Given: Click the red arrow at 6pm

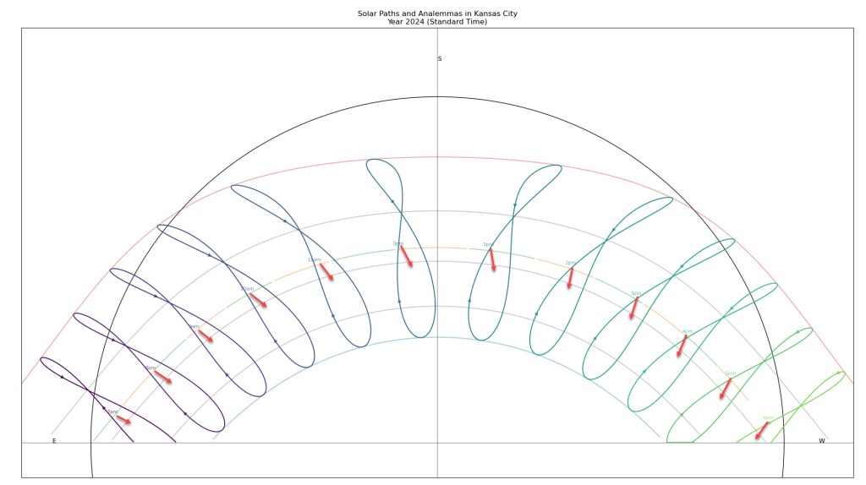Looking at the screenshot, I should [x=762, y=430].
